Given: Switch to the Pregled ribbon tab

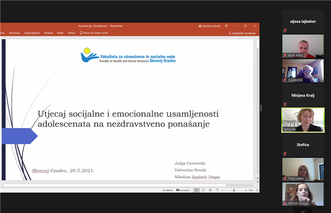Looking at the screenshot, I should pos(48,33).
